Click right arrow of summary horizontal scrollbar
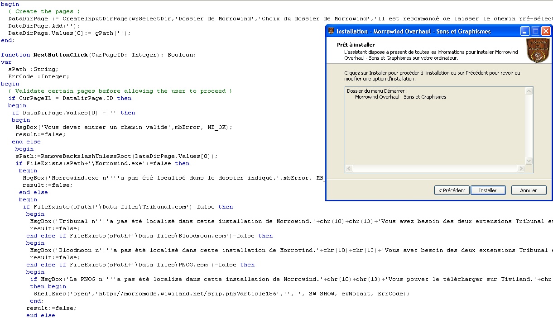This screenshot has width=553, height=318. pyautogui.click(x=521, y=169)
